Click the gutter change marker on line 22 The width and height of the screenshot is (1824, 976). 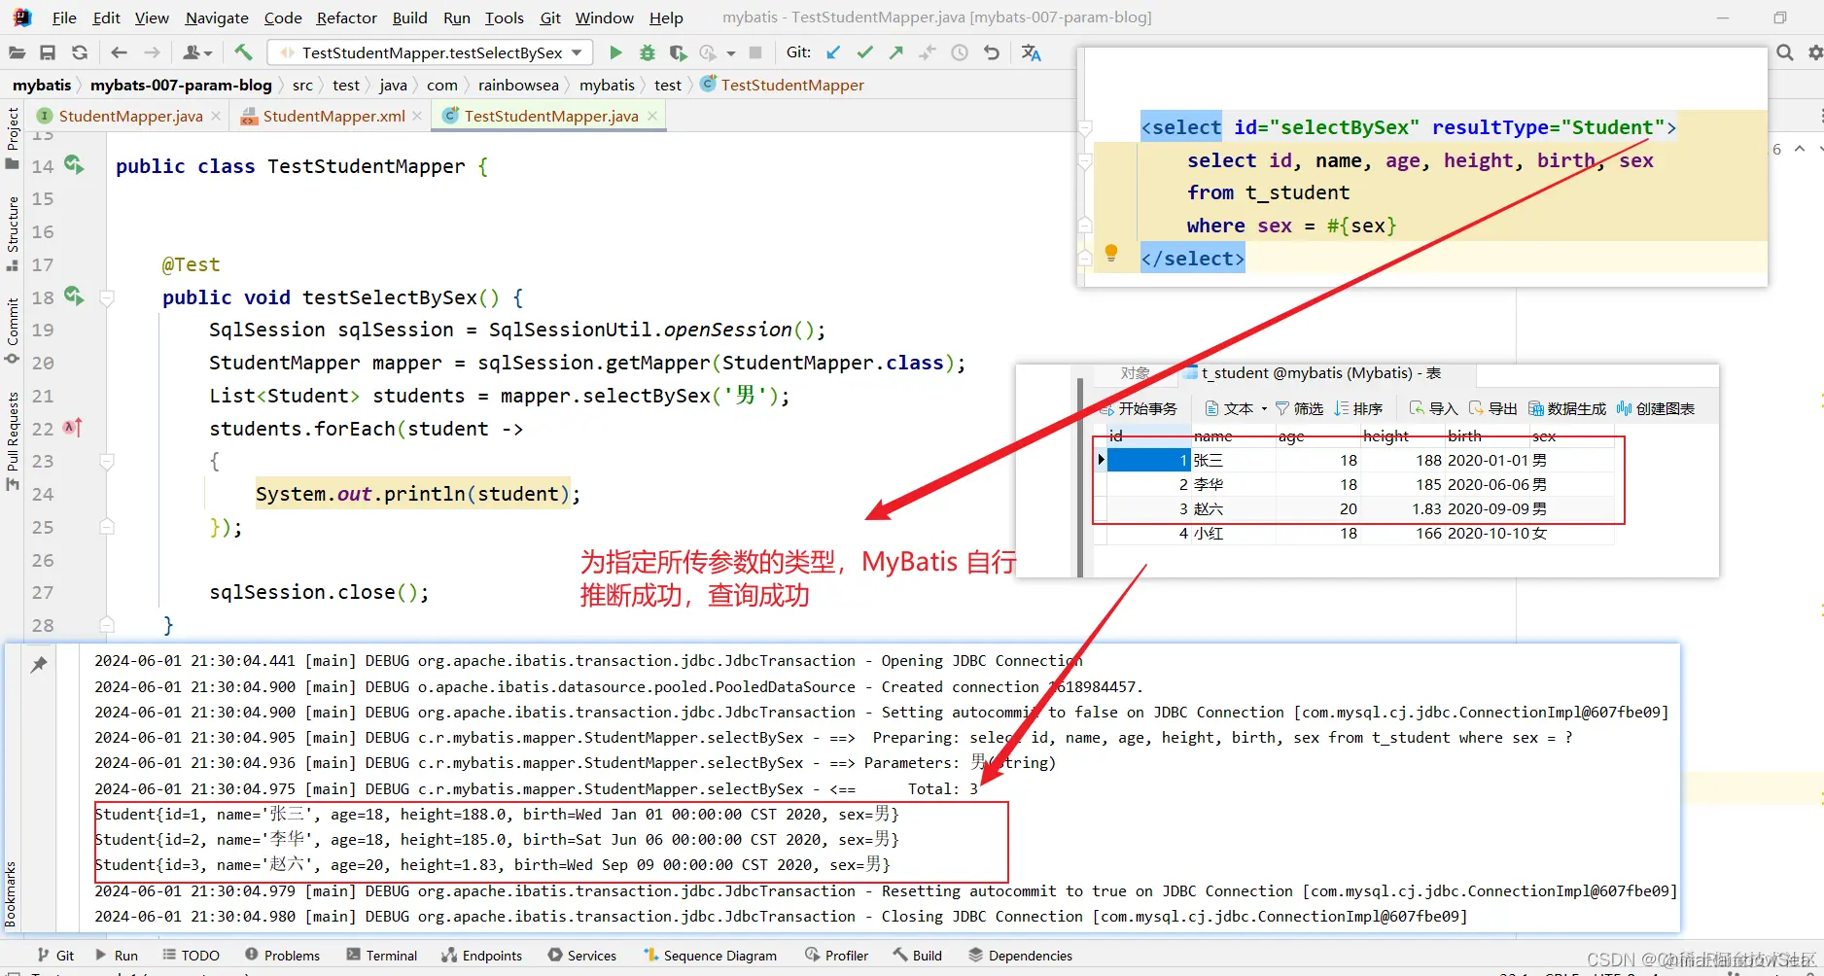(x=73, y=427)
